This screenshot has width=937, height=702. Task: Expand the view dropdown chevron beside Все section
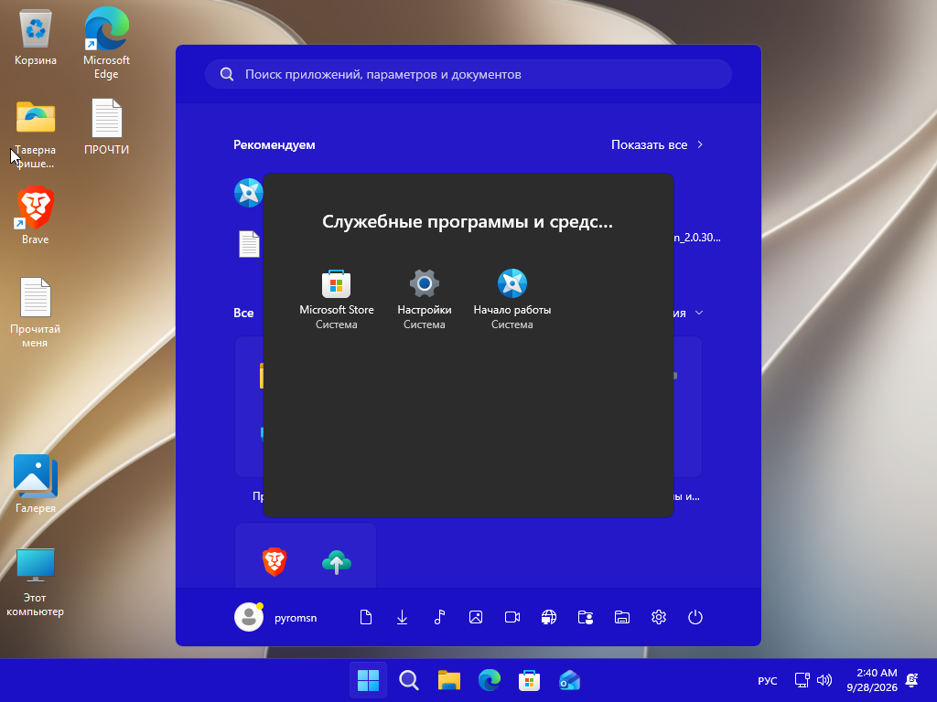point(699,313)
